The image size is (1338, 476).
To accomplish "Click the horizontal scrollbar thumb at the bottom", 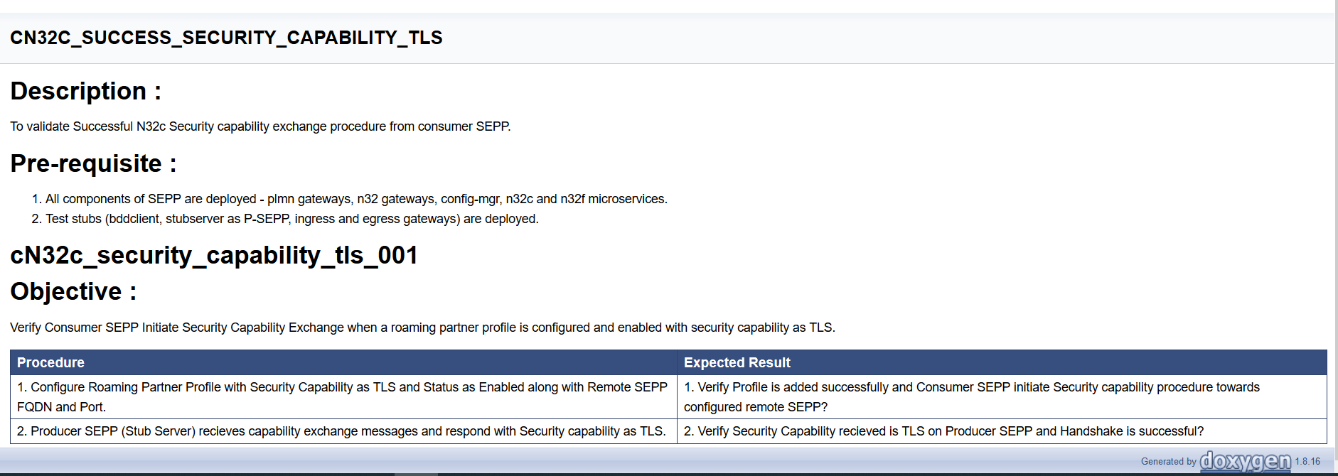I will point(417,473).
